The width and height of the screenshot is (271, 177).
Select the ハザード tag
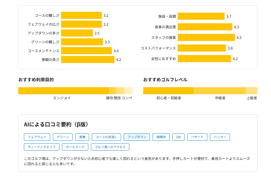coord(197,137)
